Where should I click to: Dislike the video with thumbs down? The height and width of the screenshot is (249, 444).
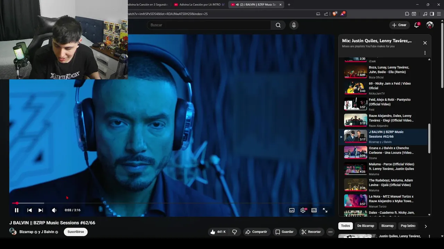pos(234,232)
